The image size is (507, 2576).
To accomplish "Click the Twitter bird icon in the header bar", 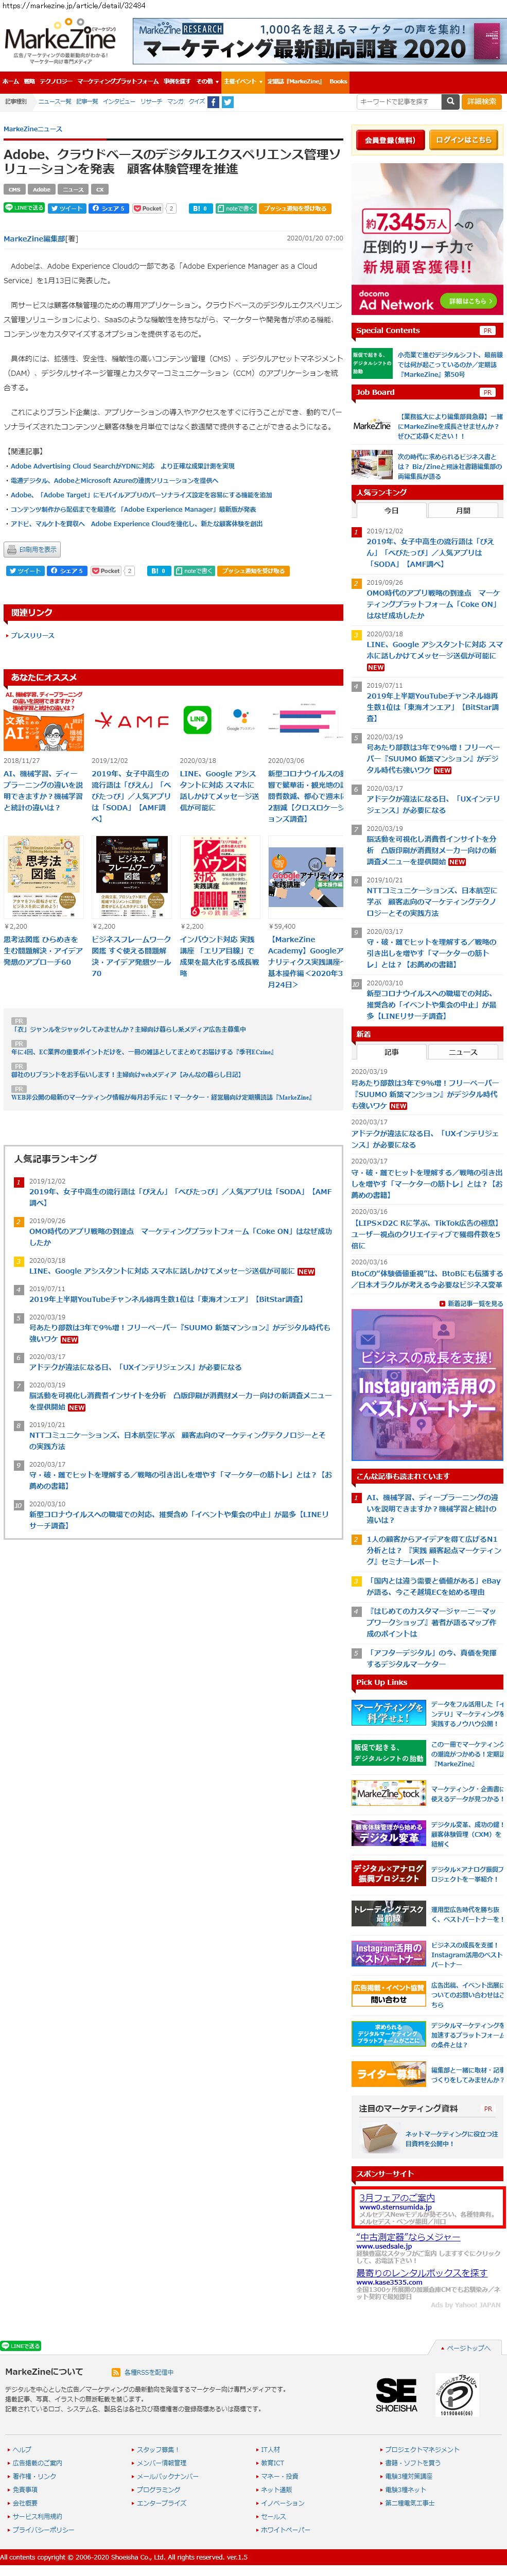I will (227, 102).
